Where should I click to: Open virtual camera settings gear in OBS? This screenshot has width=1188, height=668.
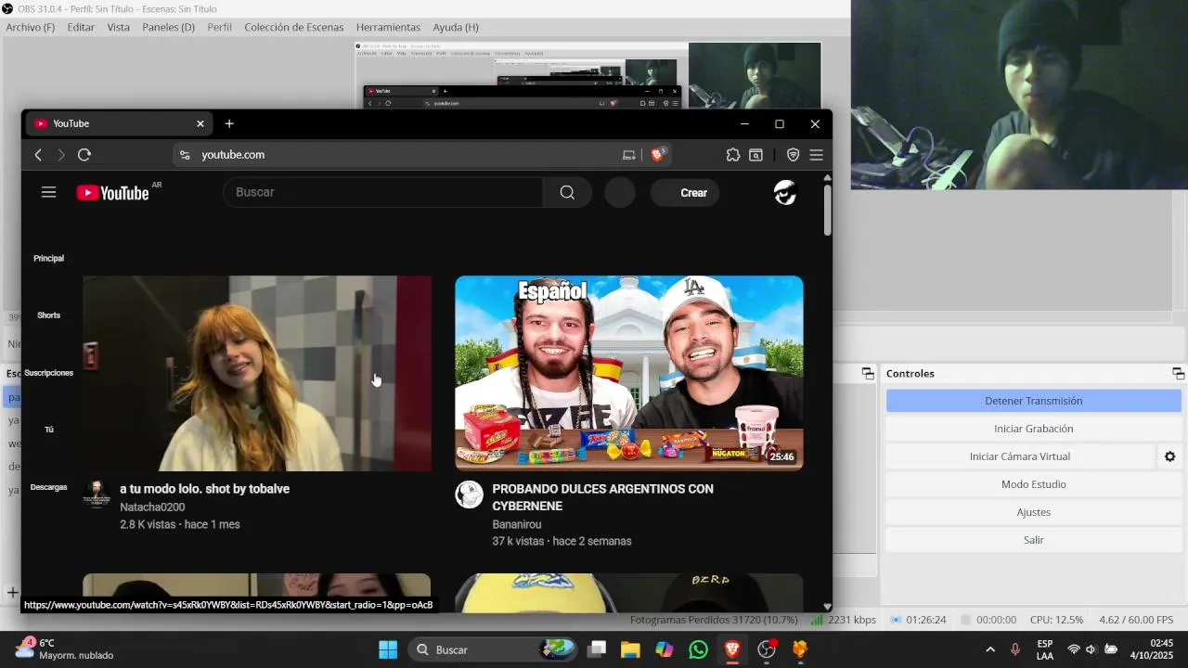[x=1169, y=456]
